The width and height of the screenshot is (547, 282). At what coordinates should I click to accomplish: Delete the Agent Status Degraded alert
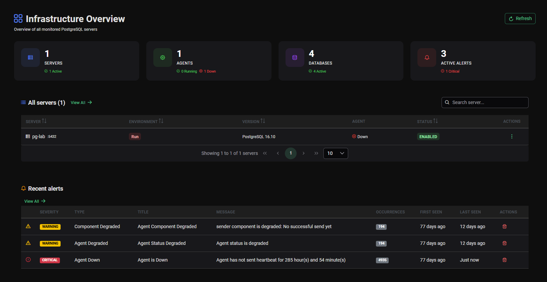coord(504,243)
